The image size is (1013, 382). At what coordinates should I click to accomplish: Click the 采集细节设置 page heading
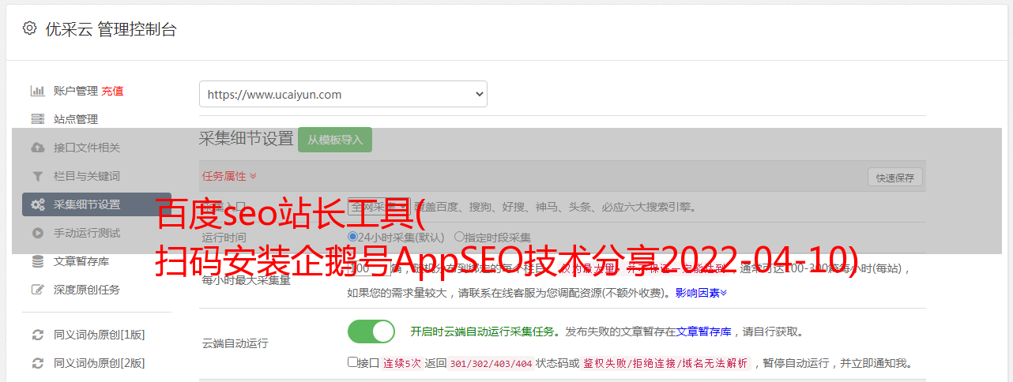pos(246,139)
